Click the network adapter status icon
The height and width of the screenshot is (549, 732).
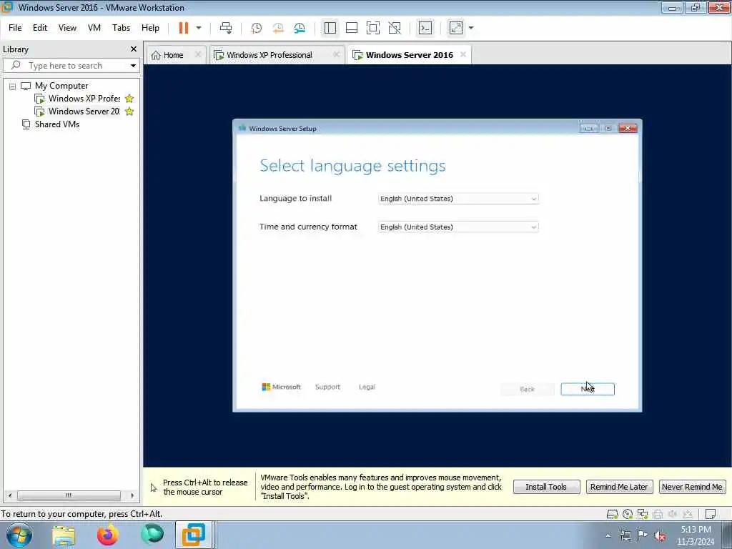[x=643, y=515]
